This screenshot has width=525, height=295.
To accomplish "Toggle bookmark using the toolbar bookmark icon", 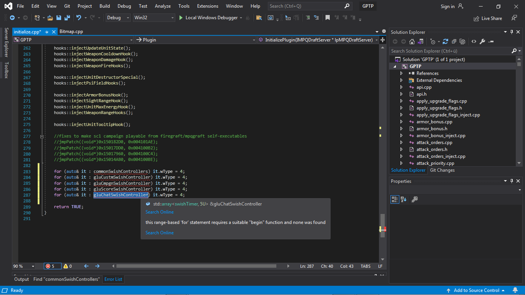I will click(327, 18).
